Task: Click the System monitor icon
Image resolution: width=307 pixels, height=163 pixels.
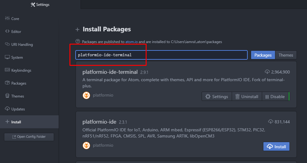Action: click(x=7, y=57)
